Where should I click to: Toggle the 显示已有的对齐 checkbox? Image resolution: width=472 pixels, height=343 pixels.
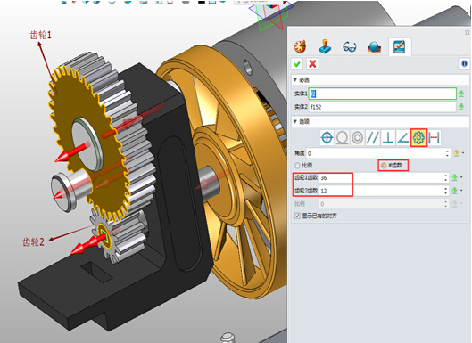pos(297,216)
